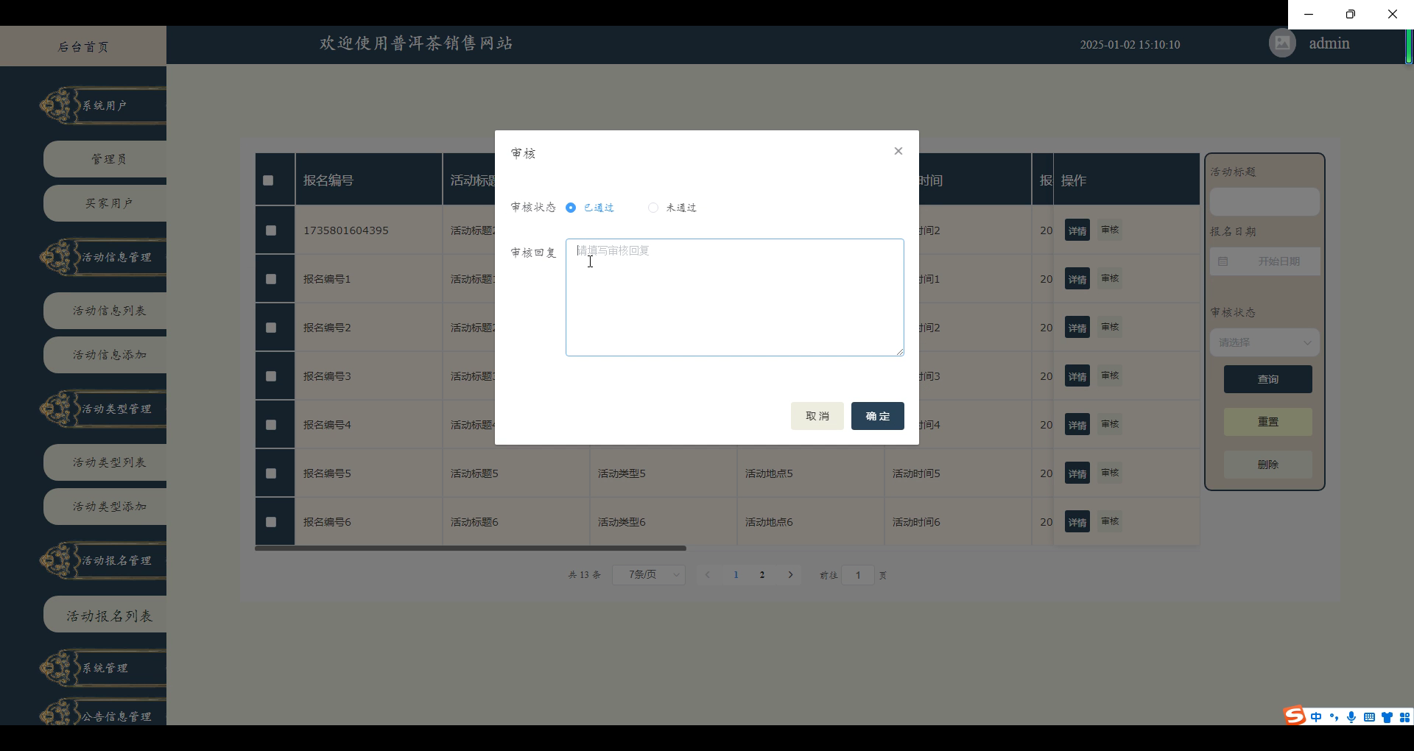Viewport: 1414px width, 751px height.
Task: Click 详情 button in 报名编号5 row
Action: 1077,473
